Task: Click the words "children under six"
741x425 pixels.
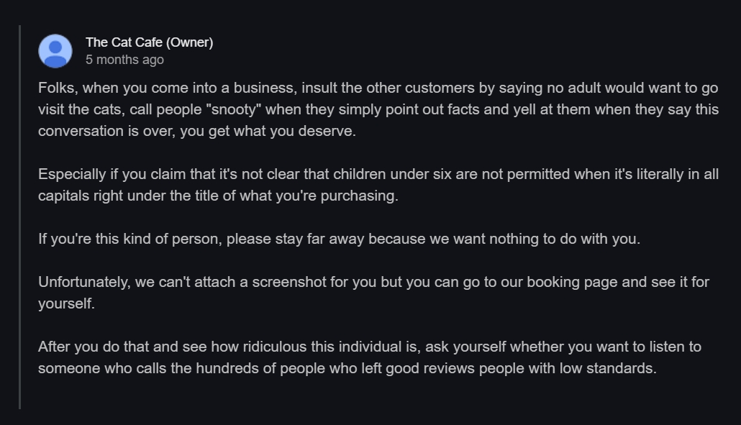Action: (x=377, y=174)
